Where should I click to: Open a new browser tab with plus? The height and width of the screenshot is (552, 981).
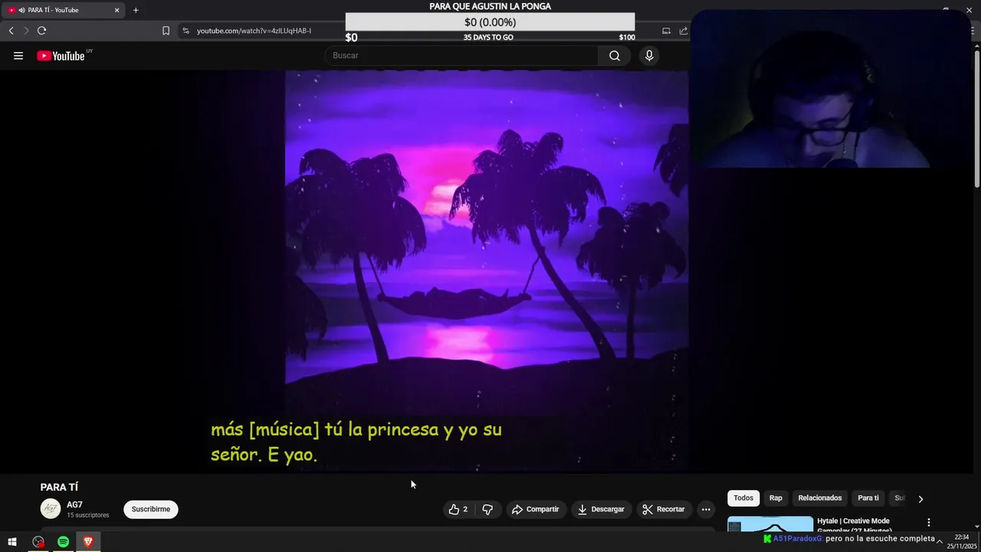pos(136,10)
